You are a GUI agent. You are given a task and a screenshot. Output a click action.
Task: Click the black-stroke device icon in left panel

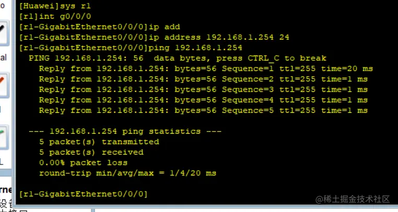pyautogui.click(x=4, y=32)
